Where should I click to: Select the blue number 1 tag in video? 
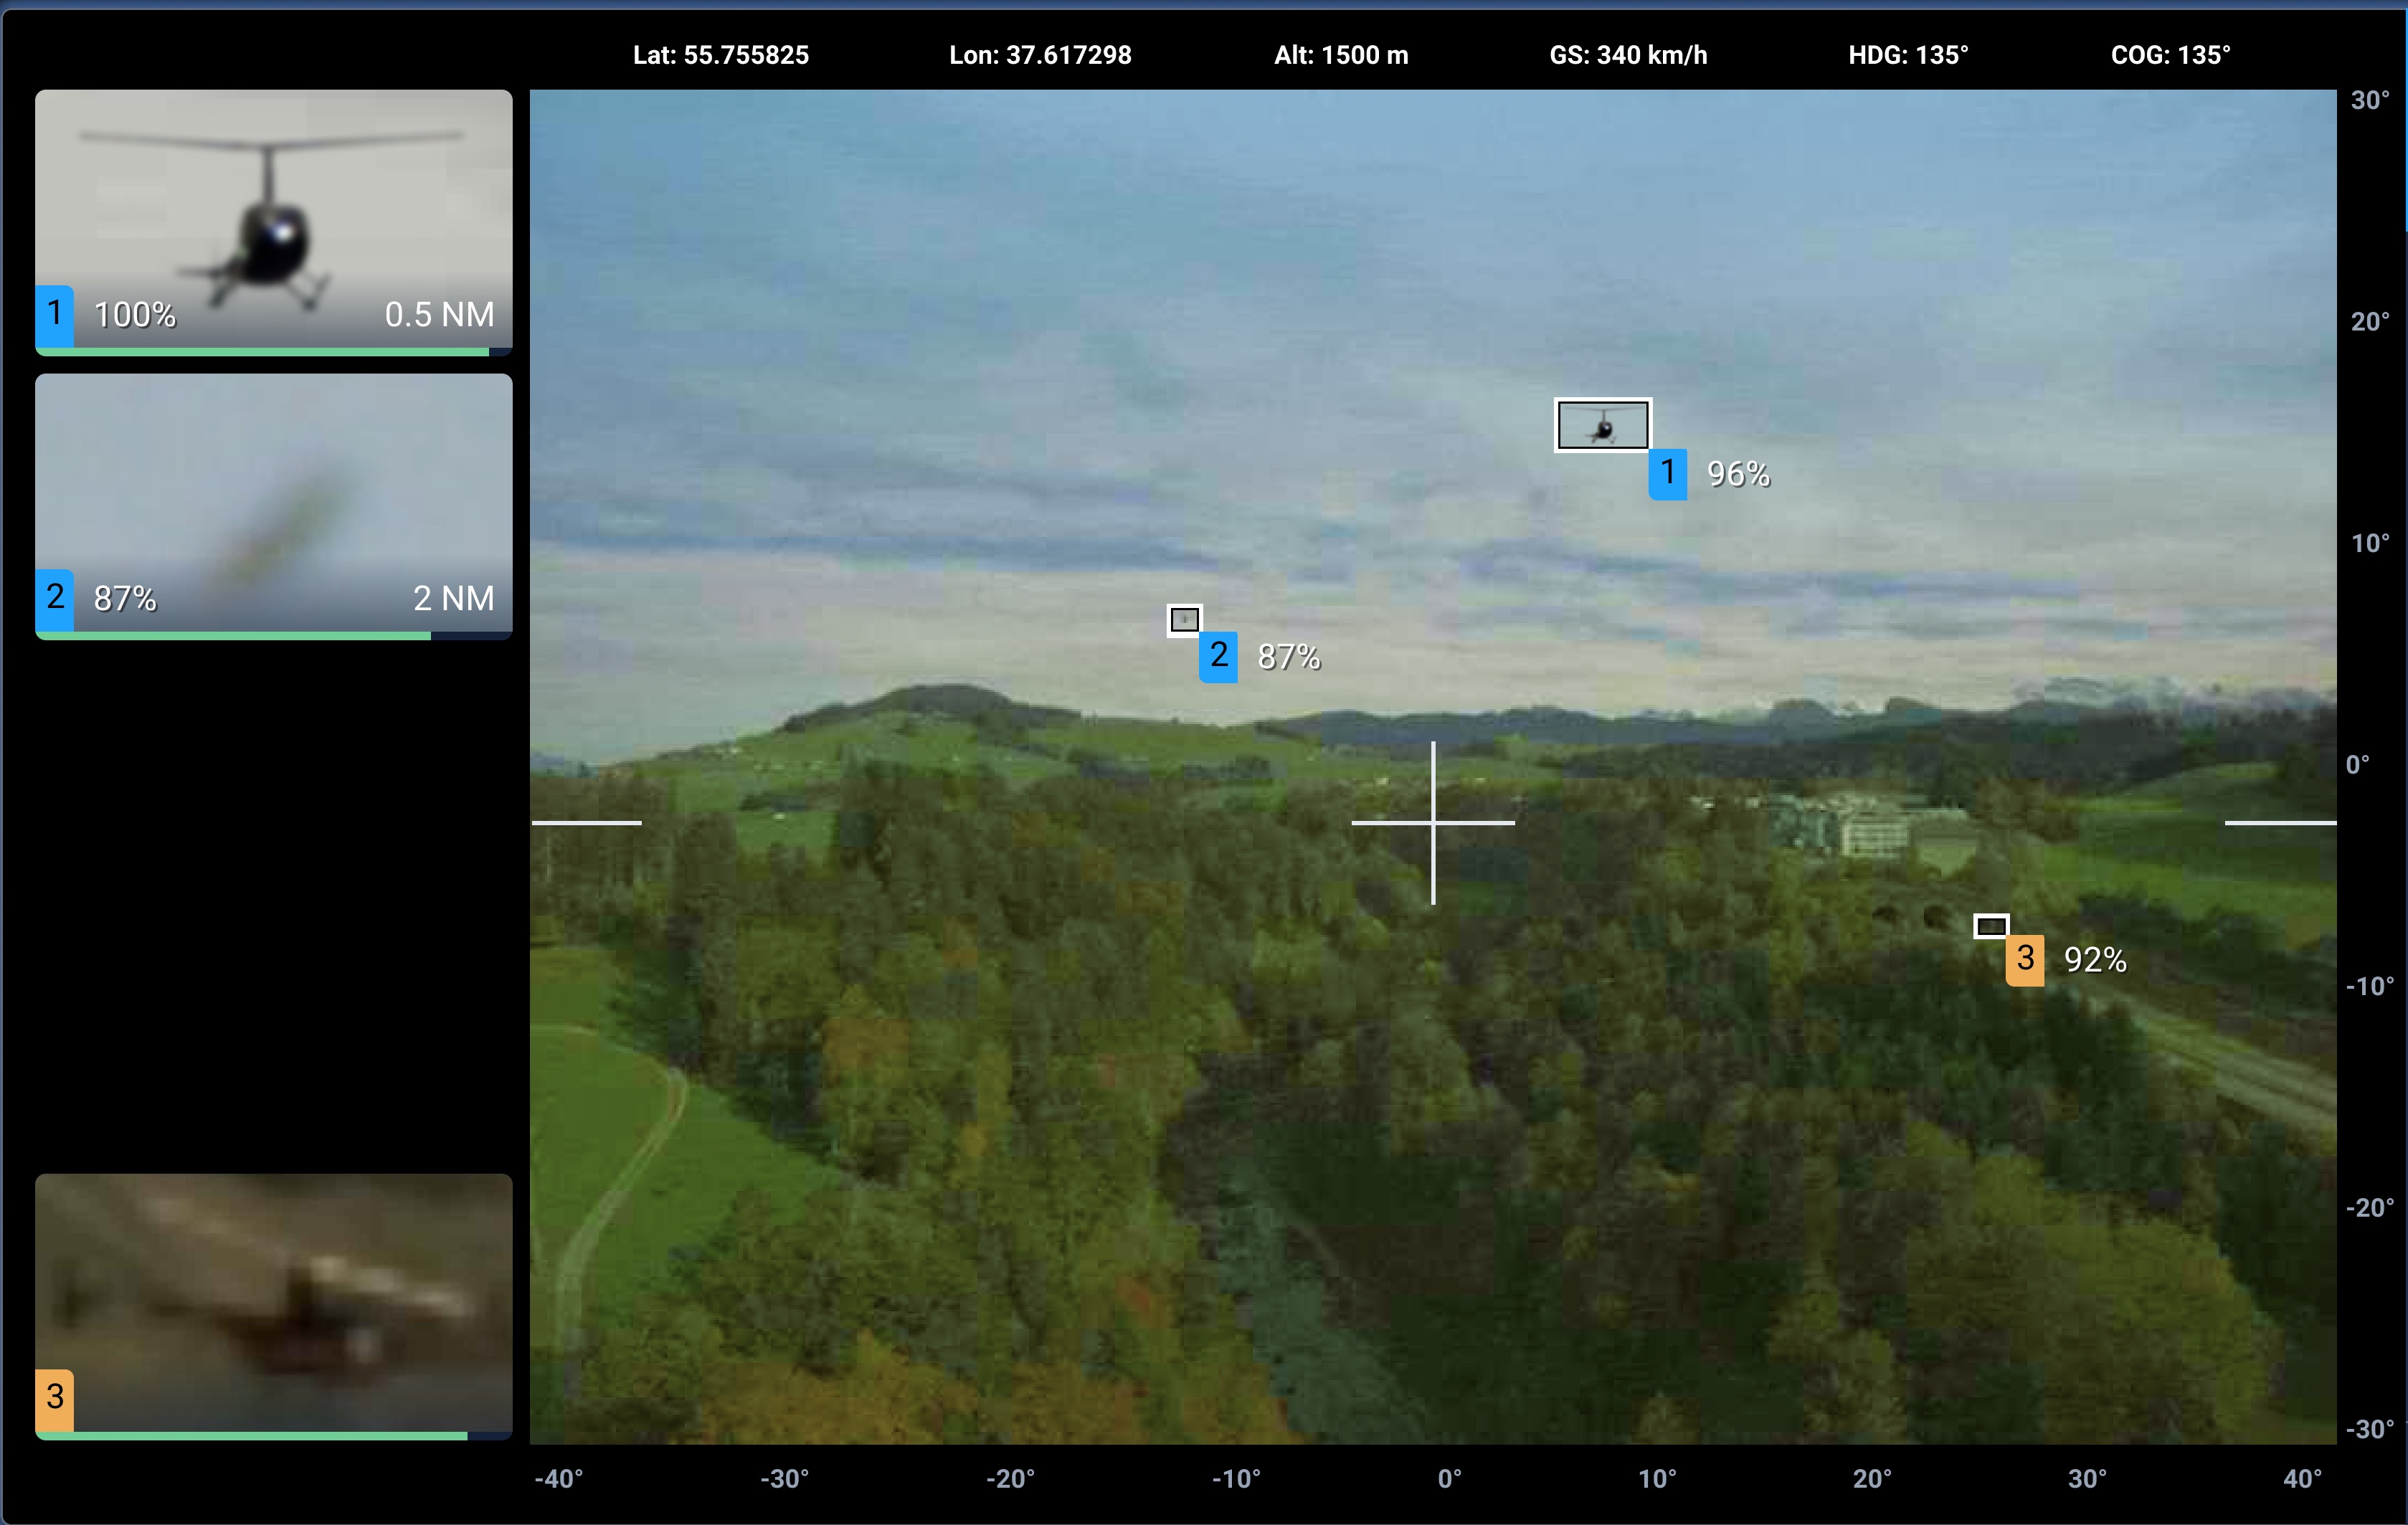pyautogui.click(x=1667, y=473)
